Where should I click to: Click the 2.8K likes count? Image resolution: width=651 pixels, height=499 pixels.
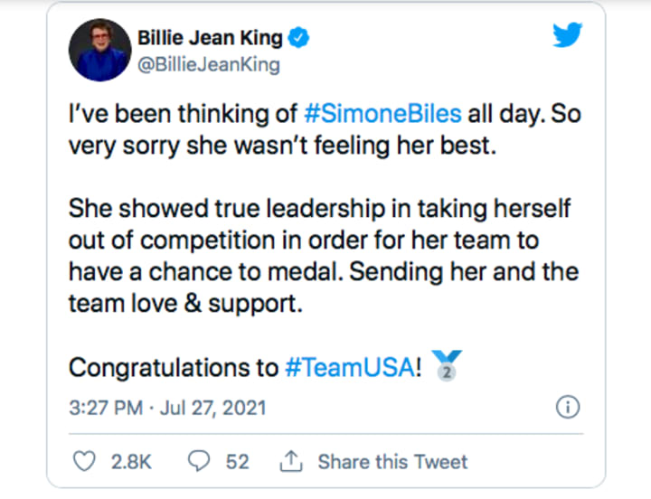tap(131, 462)
